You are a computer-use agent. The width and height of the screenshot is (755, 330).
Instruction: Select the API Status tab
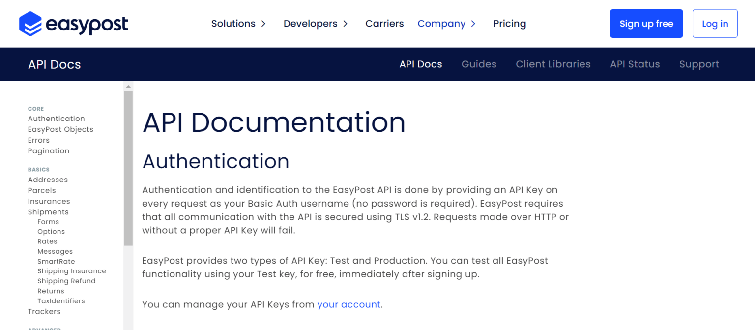click(635, 64)
